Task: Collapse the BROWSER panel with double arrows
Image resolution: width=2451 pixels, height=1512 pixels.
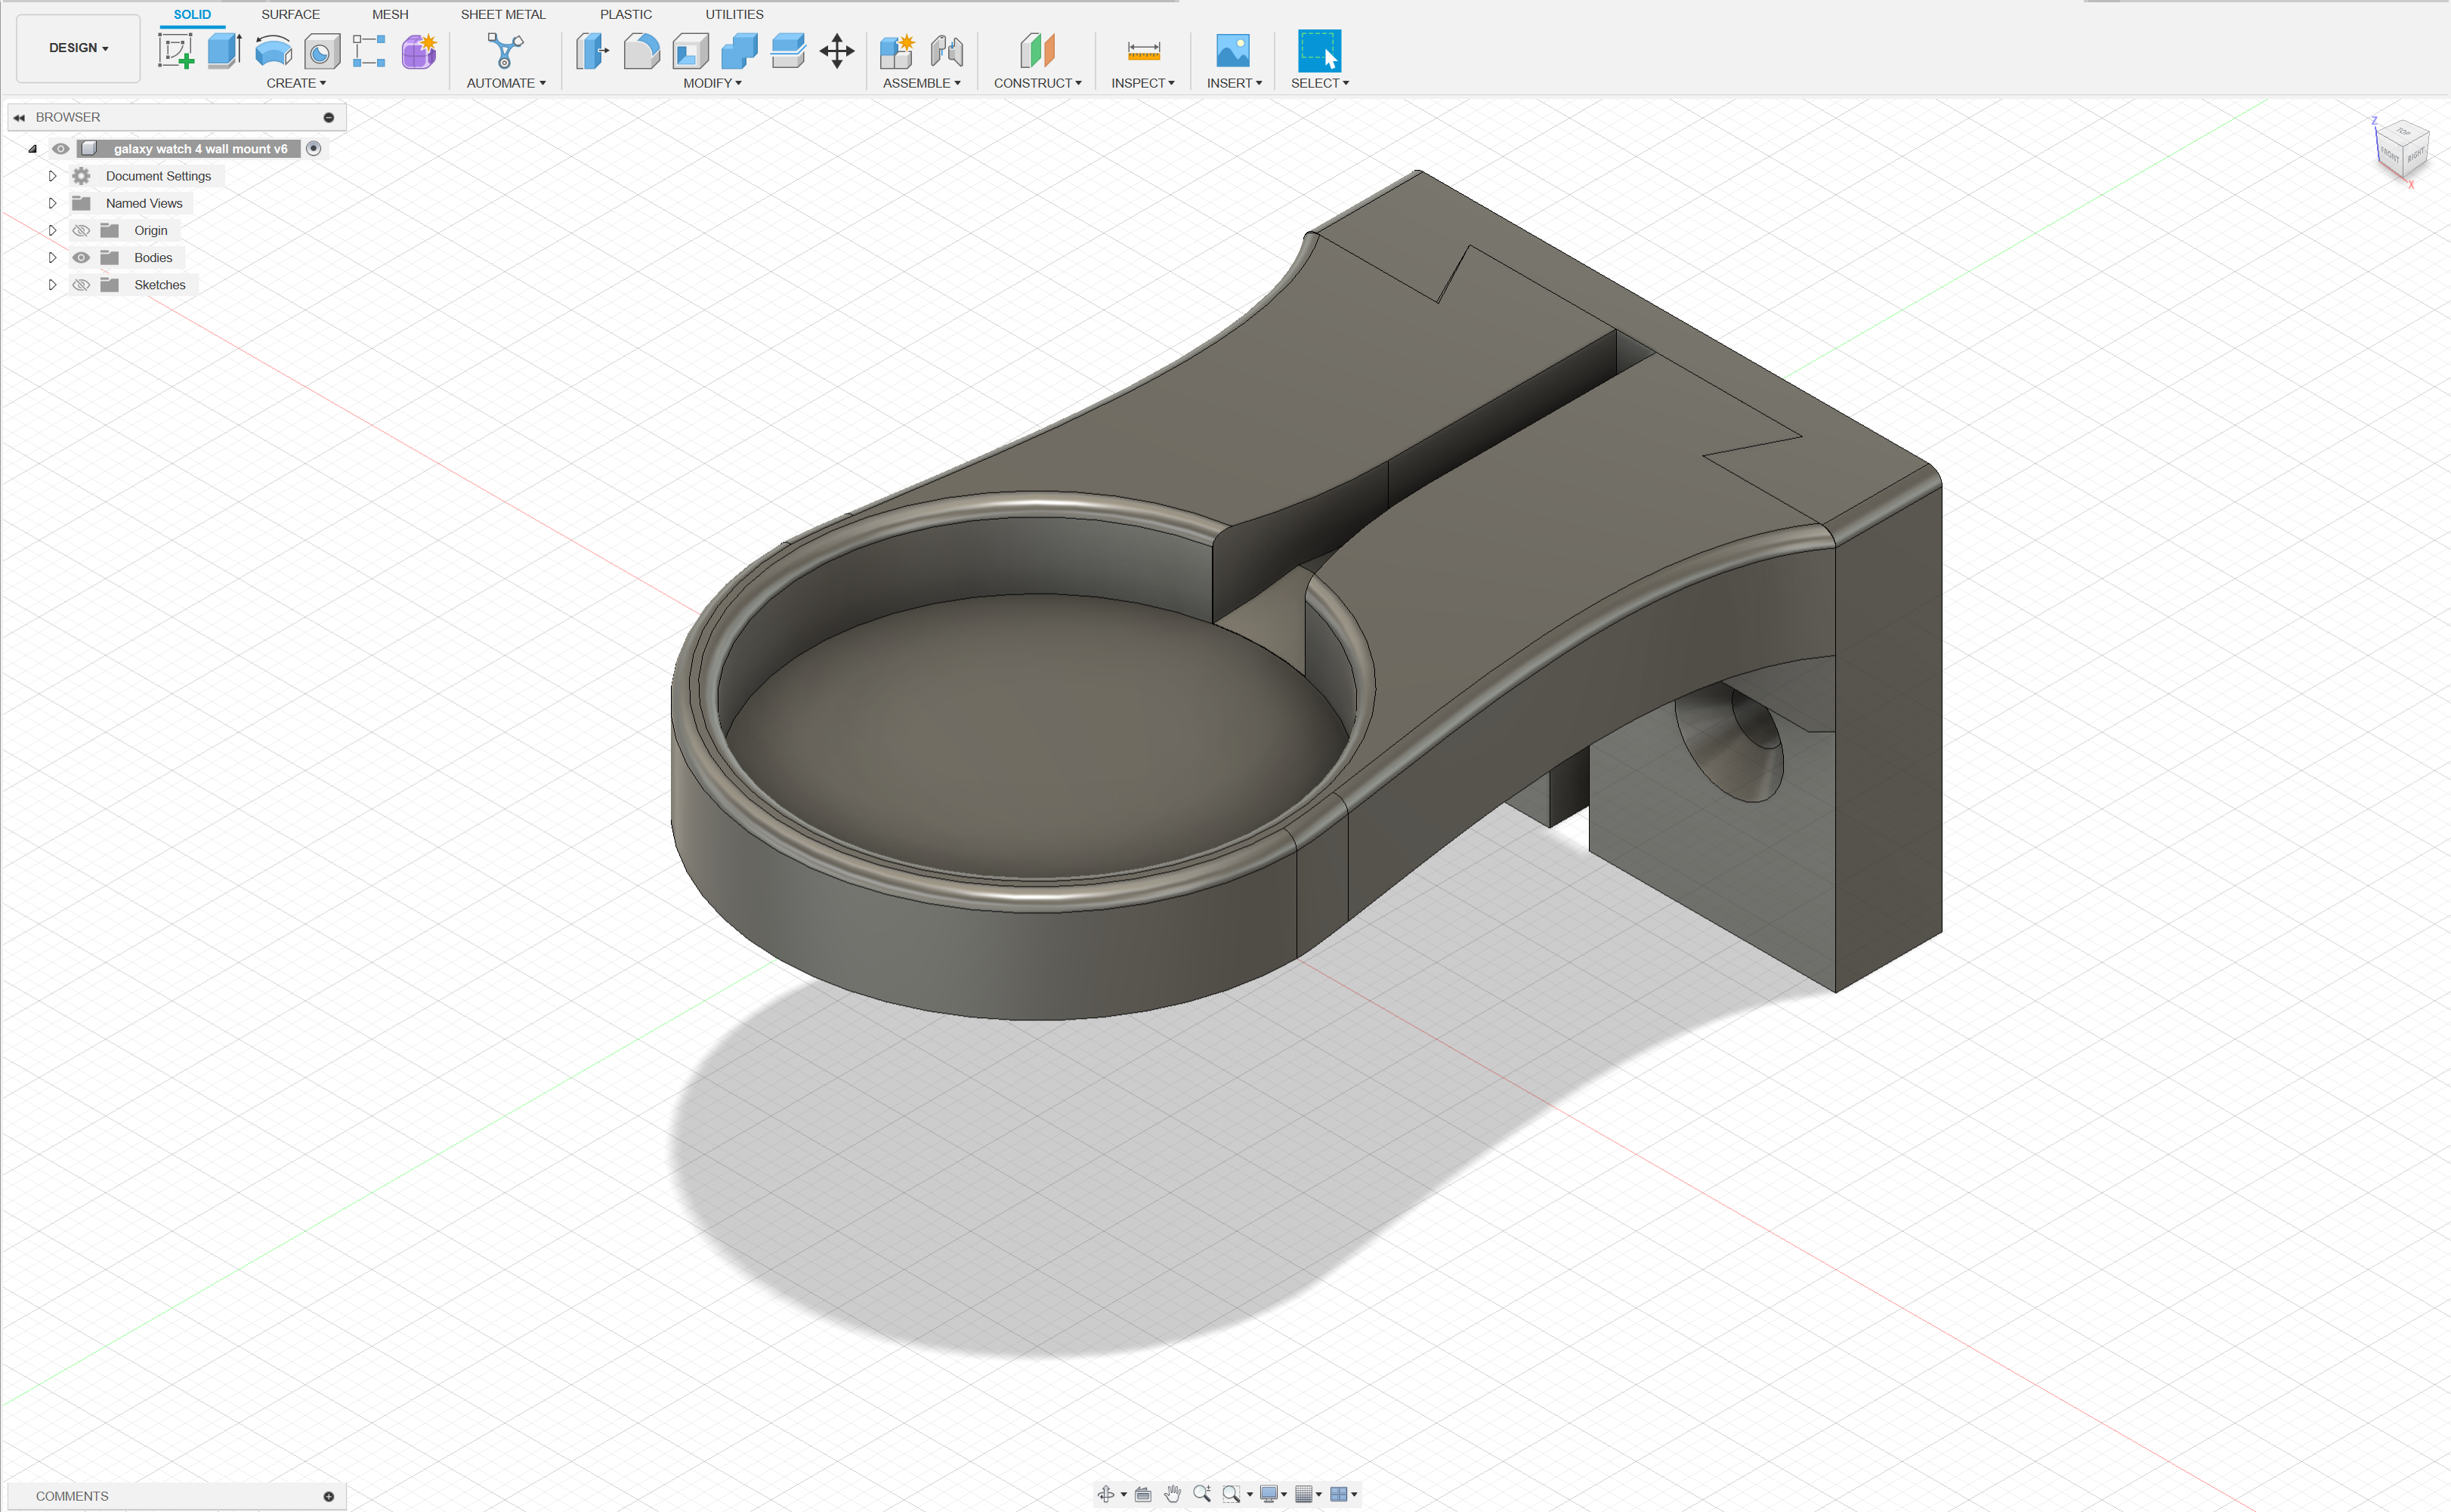Action: pos(19,117)
